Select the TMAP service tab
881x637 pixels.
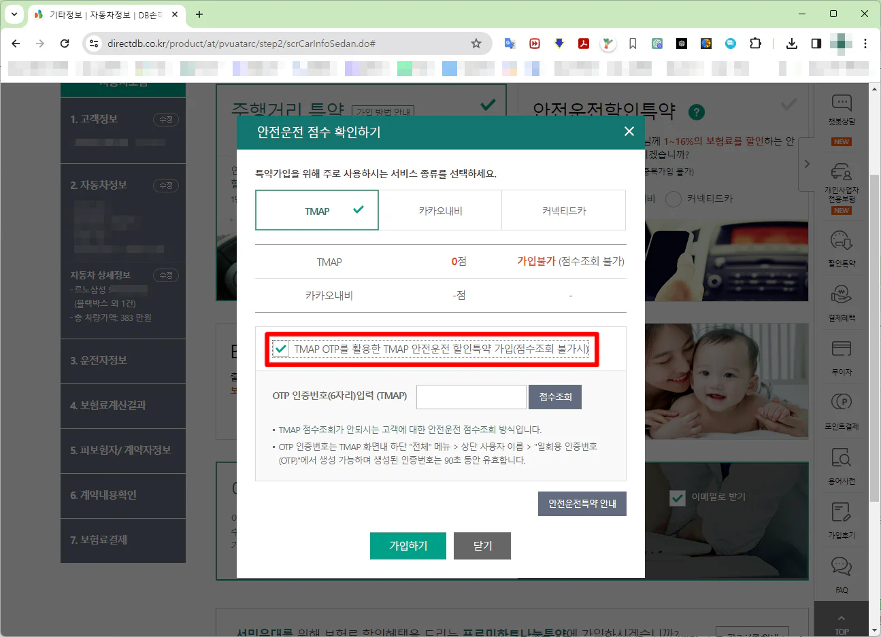tap(317, 210)
